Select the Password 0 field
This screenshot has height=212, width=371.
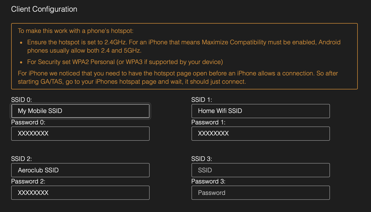[80, 133]
